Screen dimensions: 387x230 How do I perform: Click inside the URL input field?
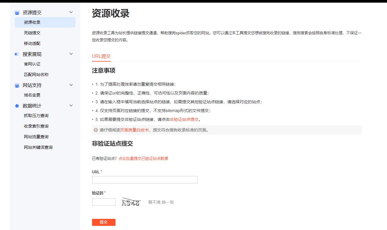pos(145,180)
